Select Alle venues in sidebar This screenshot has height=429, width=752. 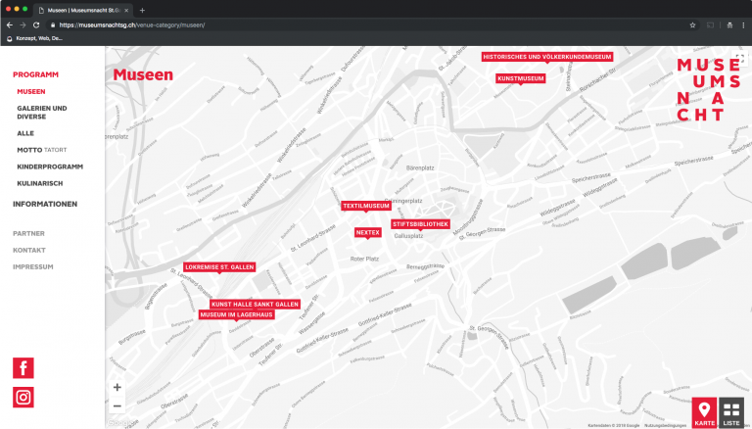25,133
